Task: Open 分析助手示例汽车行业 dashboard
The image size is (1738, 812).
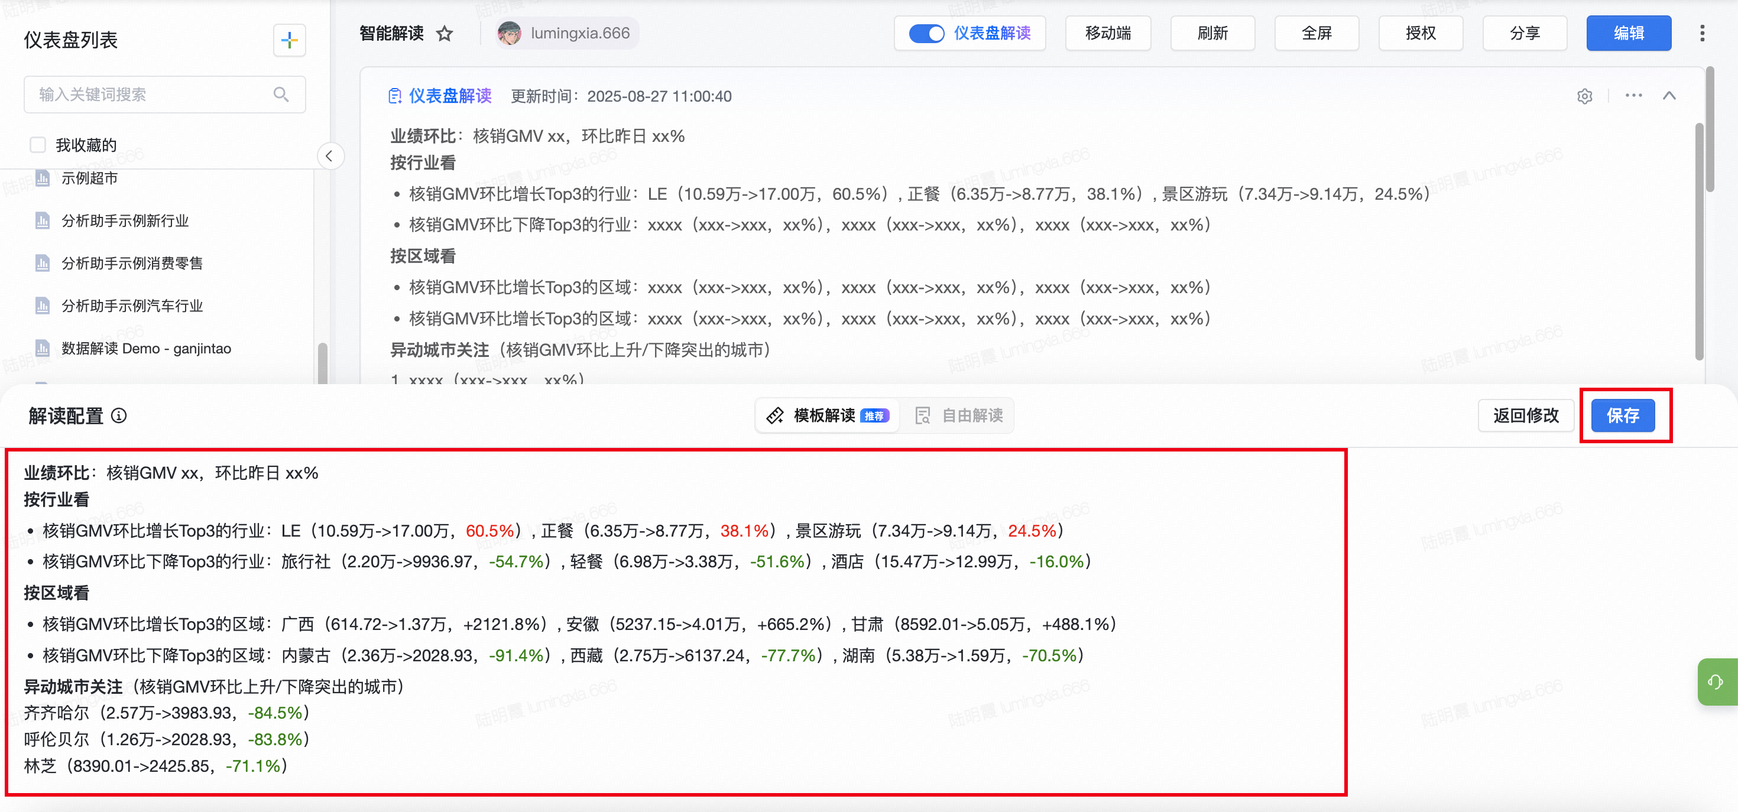Action: click(x=132, y=306)
